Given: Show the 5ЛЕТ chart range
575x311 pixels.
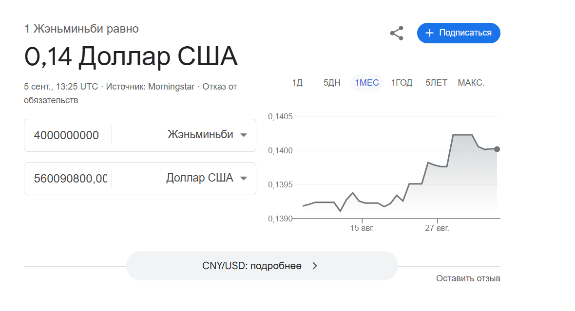Looking at the screenshot, I should [x=436, y=83].
